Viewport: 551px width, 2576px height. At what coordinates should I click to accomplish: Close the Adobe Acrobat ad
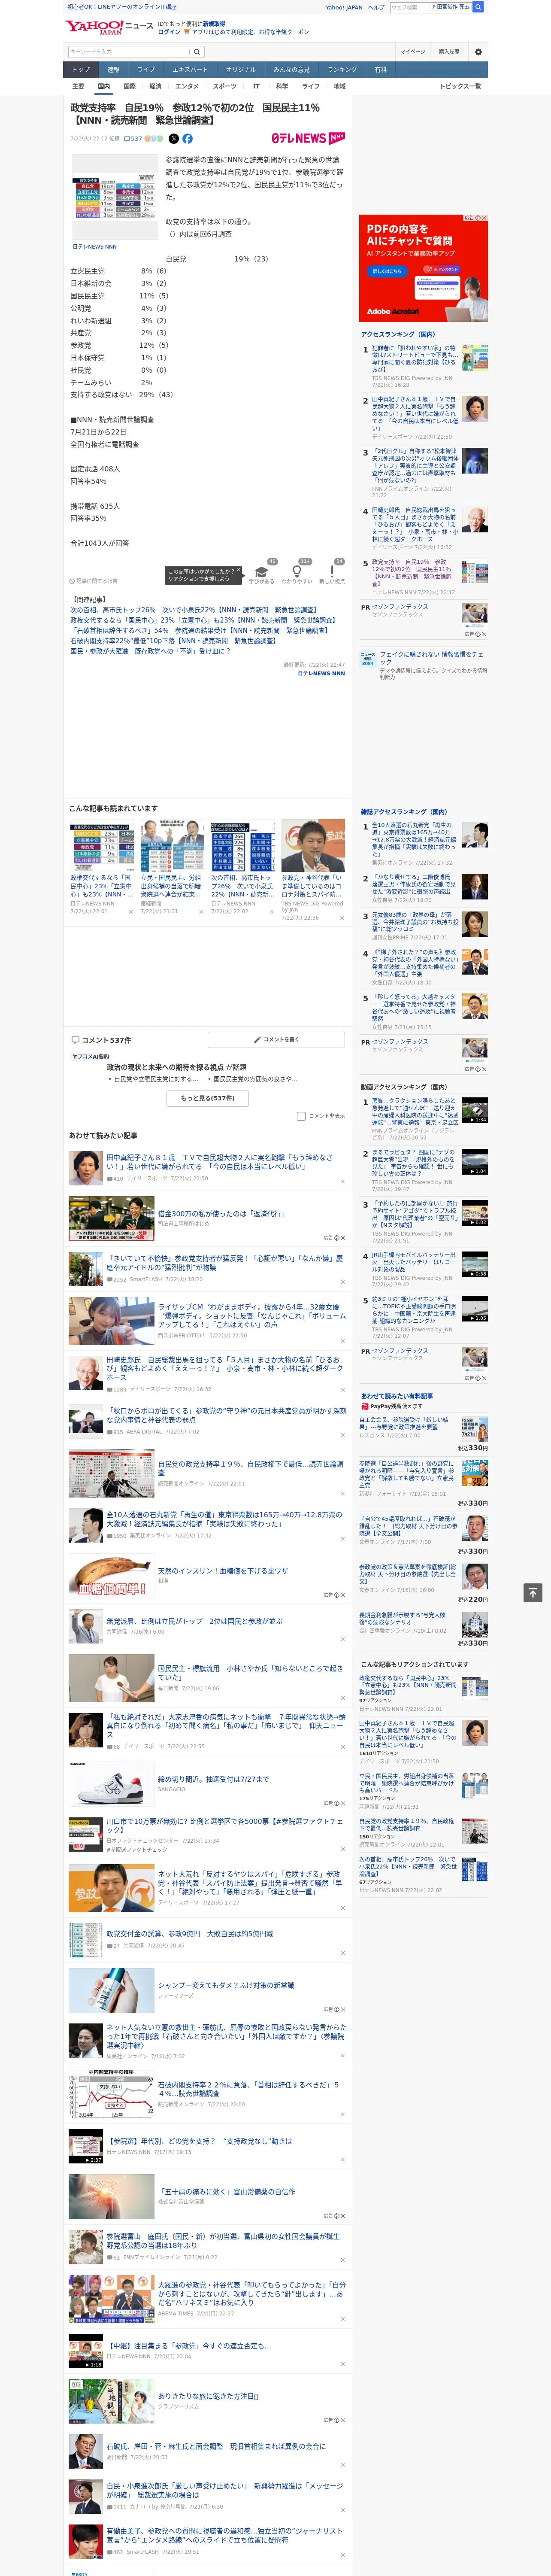[x=484, y=218]
